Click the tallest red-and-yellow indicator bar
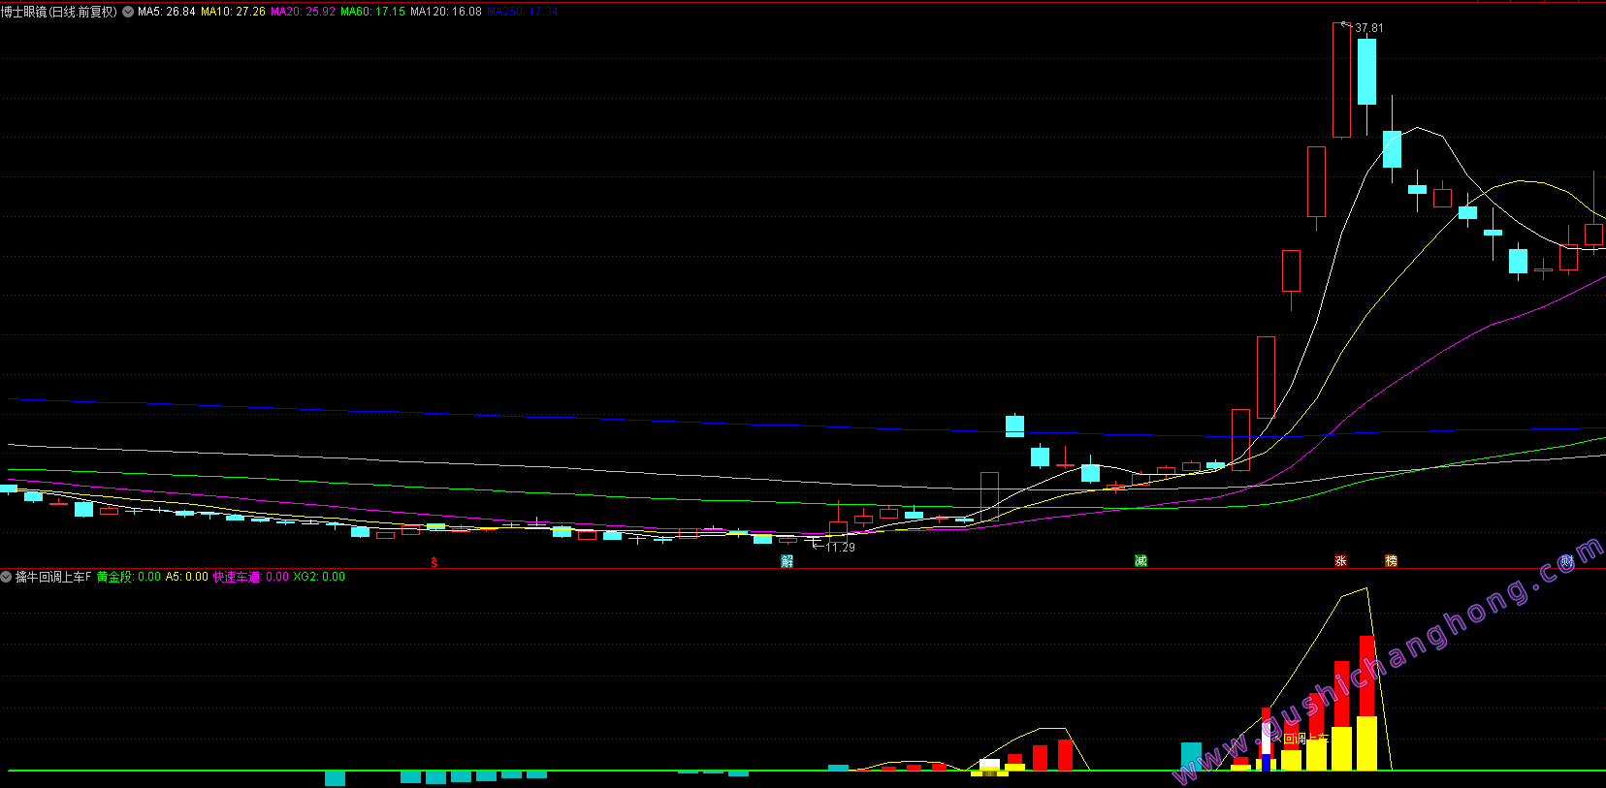The image size is (1606, 788). [1366, 703]
